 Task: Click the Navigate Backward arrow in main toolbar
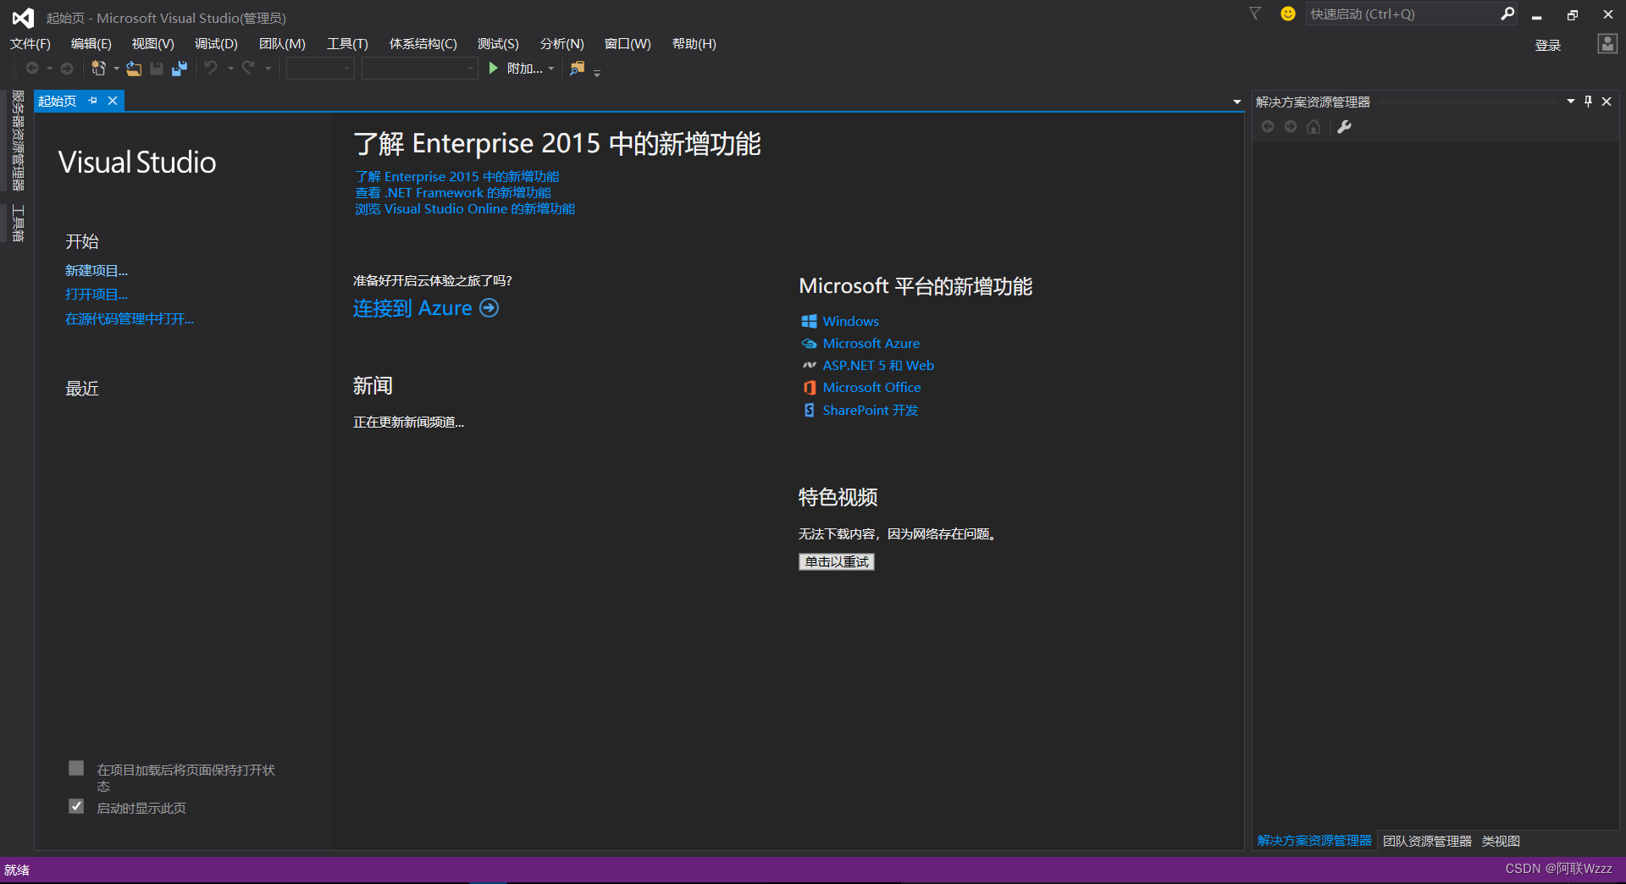pos(32,69)
